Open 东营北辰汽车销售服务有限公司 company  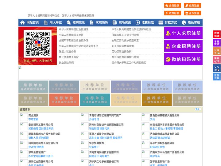point(167,124)
